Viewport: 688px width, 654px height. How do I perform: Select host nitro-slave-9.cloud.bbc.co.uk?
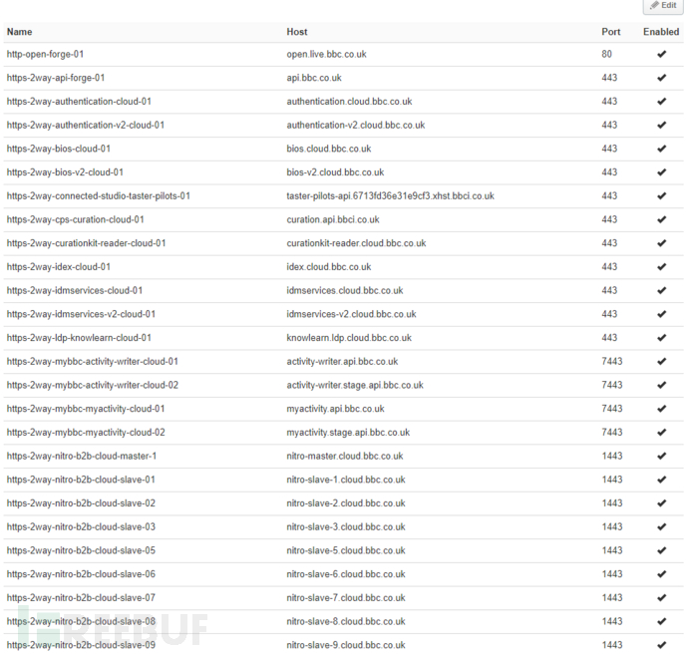point(346,645)
